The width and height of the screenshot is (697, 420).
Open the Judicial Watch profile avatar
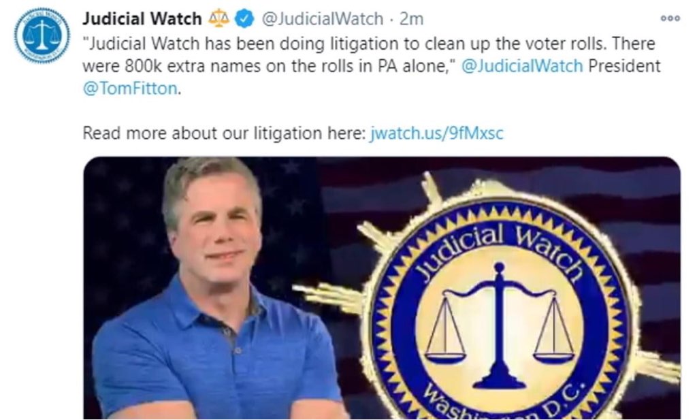click(x=42, y=35)
